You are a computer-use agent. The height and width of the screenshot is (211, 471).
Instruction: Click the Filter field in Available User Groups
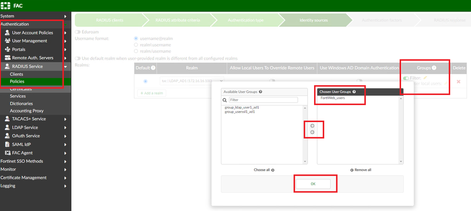click(263, 100)
